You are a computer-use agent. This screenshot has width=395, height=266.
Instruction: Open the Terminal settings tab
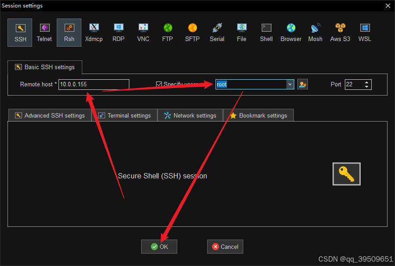(124, 115)
